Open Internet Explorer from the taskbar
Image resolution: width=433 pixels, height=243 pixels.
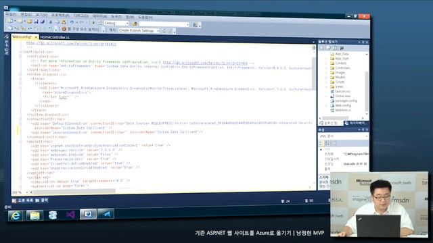16,215
